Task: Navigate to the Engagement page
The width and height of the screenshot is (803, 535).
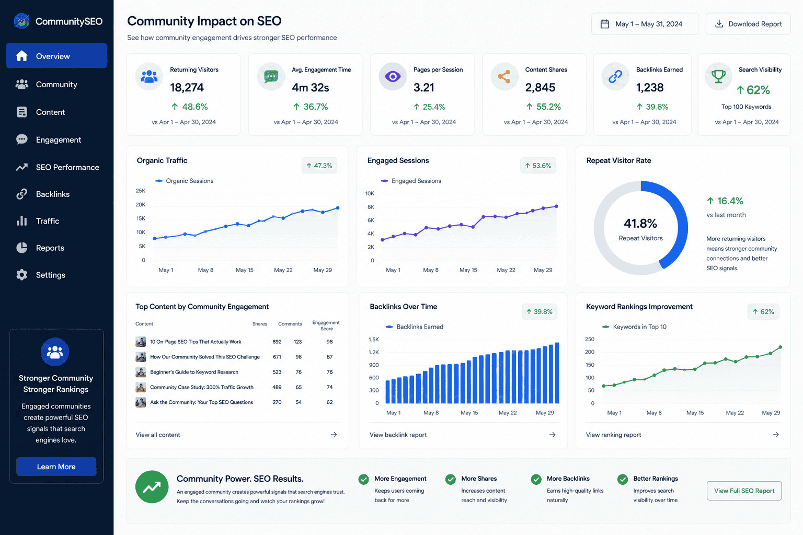Action: point(56,139)
